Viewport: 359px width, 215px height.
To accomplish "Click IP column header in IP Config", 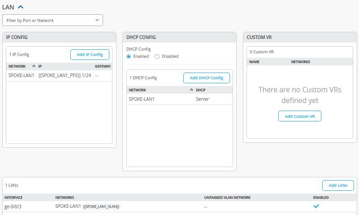I will 40,66.
